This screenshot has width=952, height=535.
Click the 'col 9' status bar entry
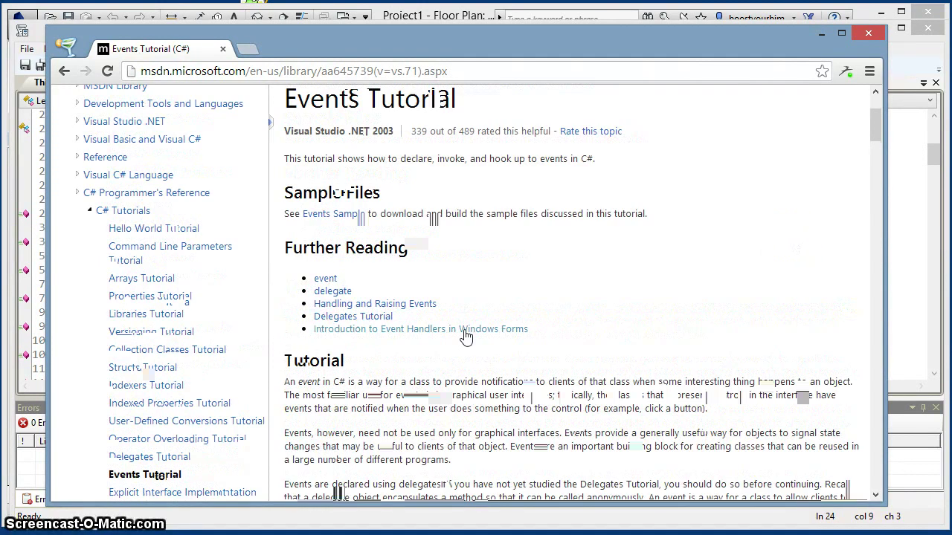(x=863, y=516)
